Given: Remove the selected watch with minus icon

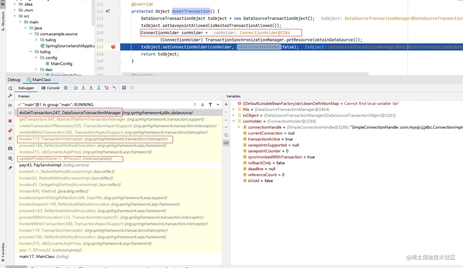Looking at the screenshot, I should point(226,112).
